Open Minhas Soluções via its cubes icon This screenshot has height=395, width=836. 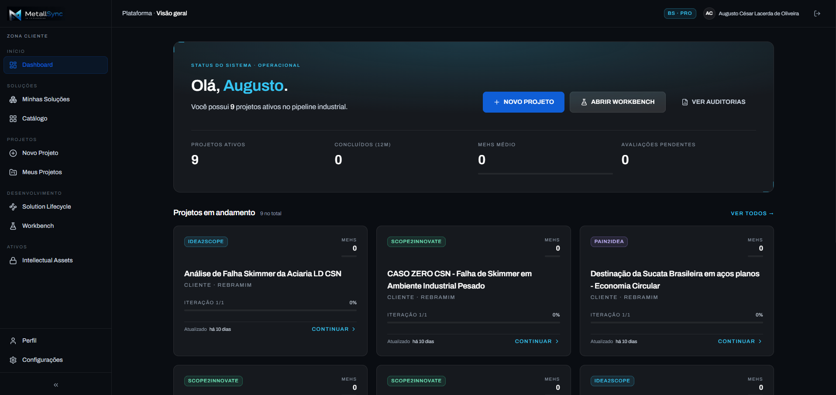click(13, 100)
